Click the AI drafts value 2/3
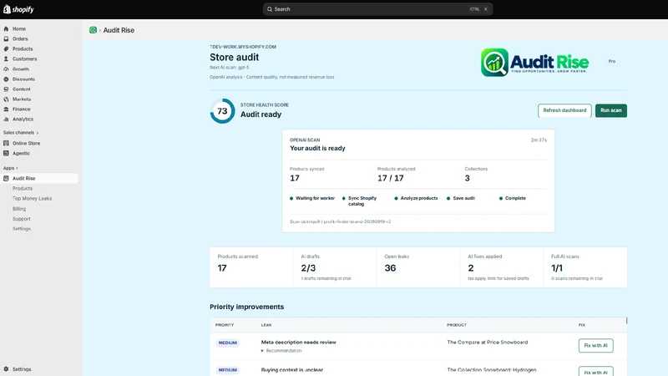 tap(308, 268)
